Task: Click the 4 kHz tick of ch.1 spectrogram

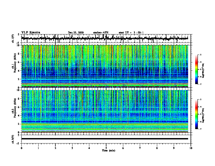Action: pos(19,71)
